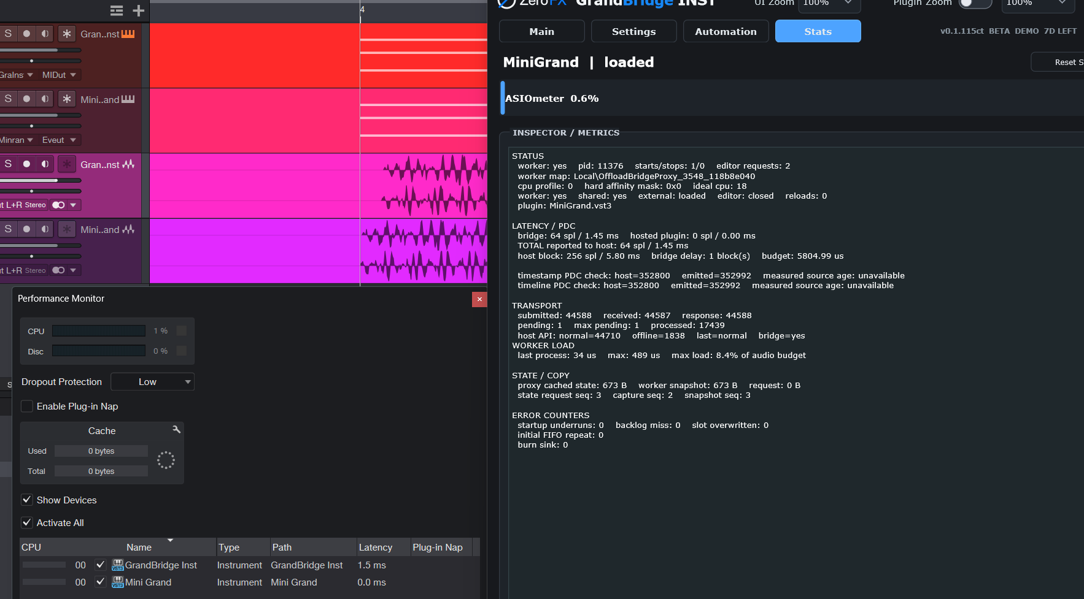Switch to the Settings tab
The height and width of the screenshot is (599, 1084).
(634, 31)
